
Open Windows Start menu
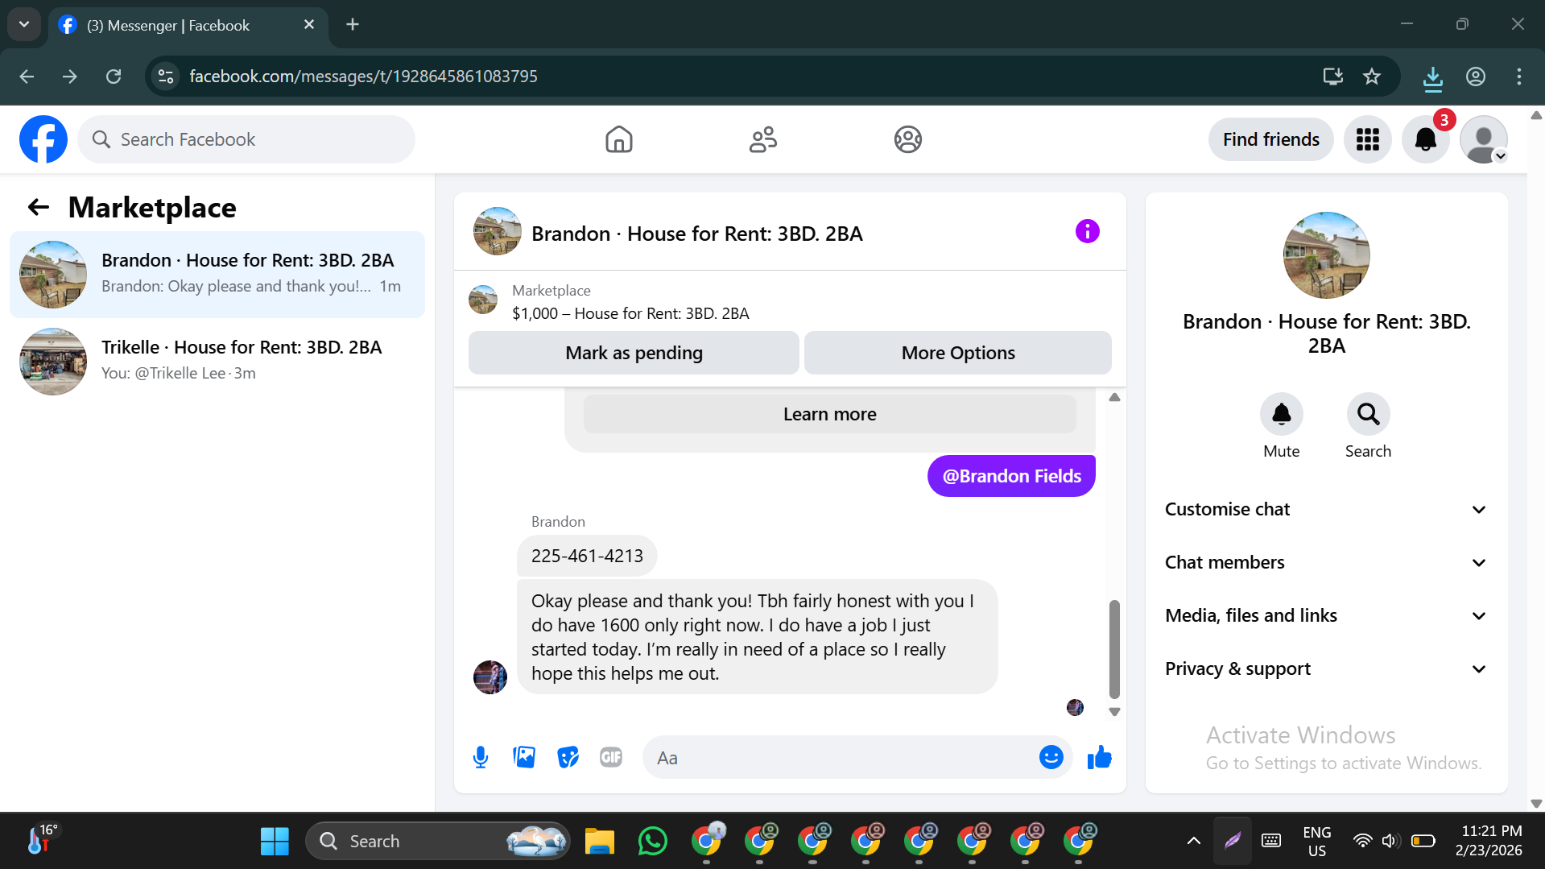pos(275,841)
